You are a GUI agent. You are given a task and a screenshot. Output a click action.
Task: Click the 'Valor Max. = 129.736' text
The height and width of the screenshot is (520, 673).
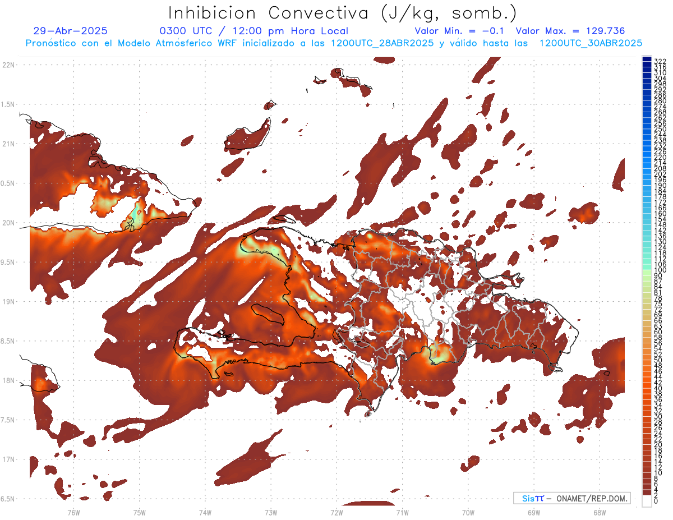(570, 31)
